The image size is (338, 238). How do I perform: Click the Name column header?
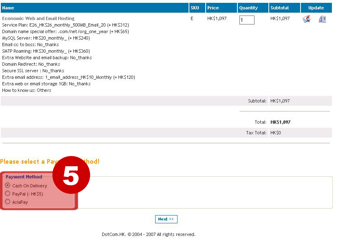[94, 8]
